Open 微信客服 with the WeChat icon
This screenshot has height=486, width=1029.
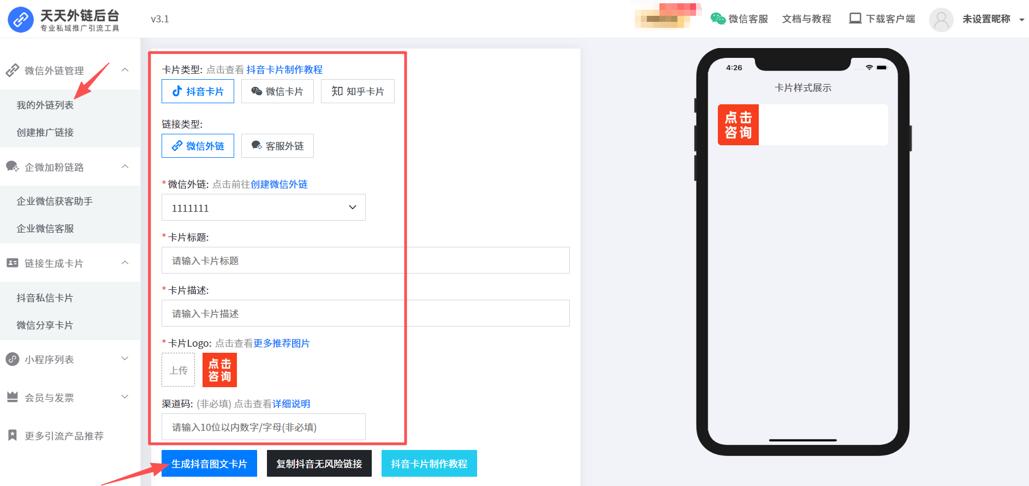[718, 19]
